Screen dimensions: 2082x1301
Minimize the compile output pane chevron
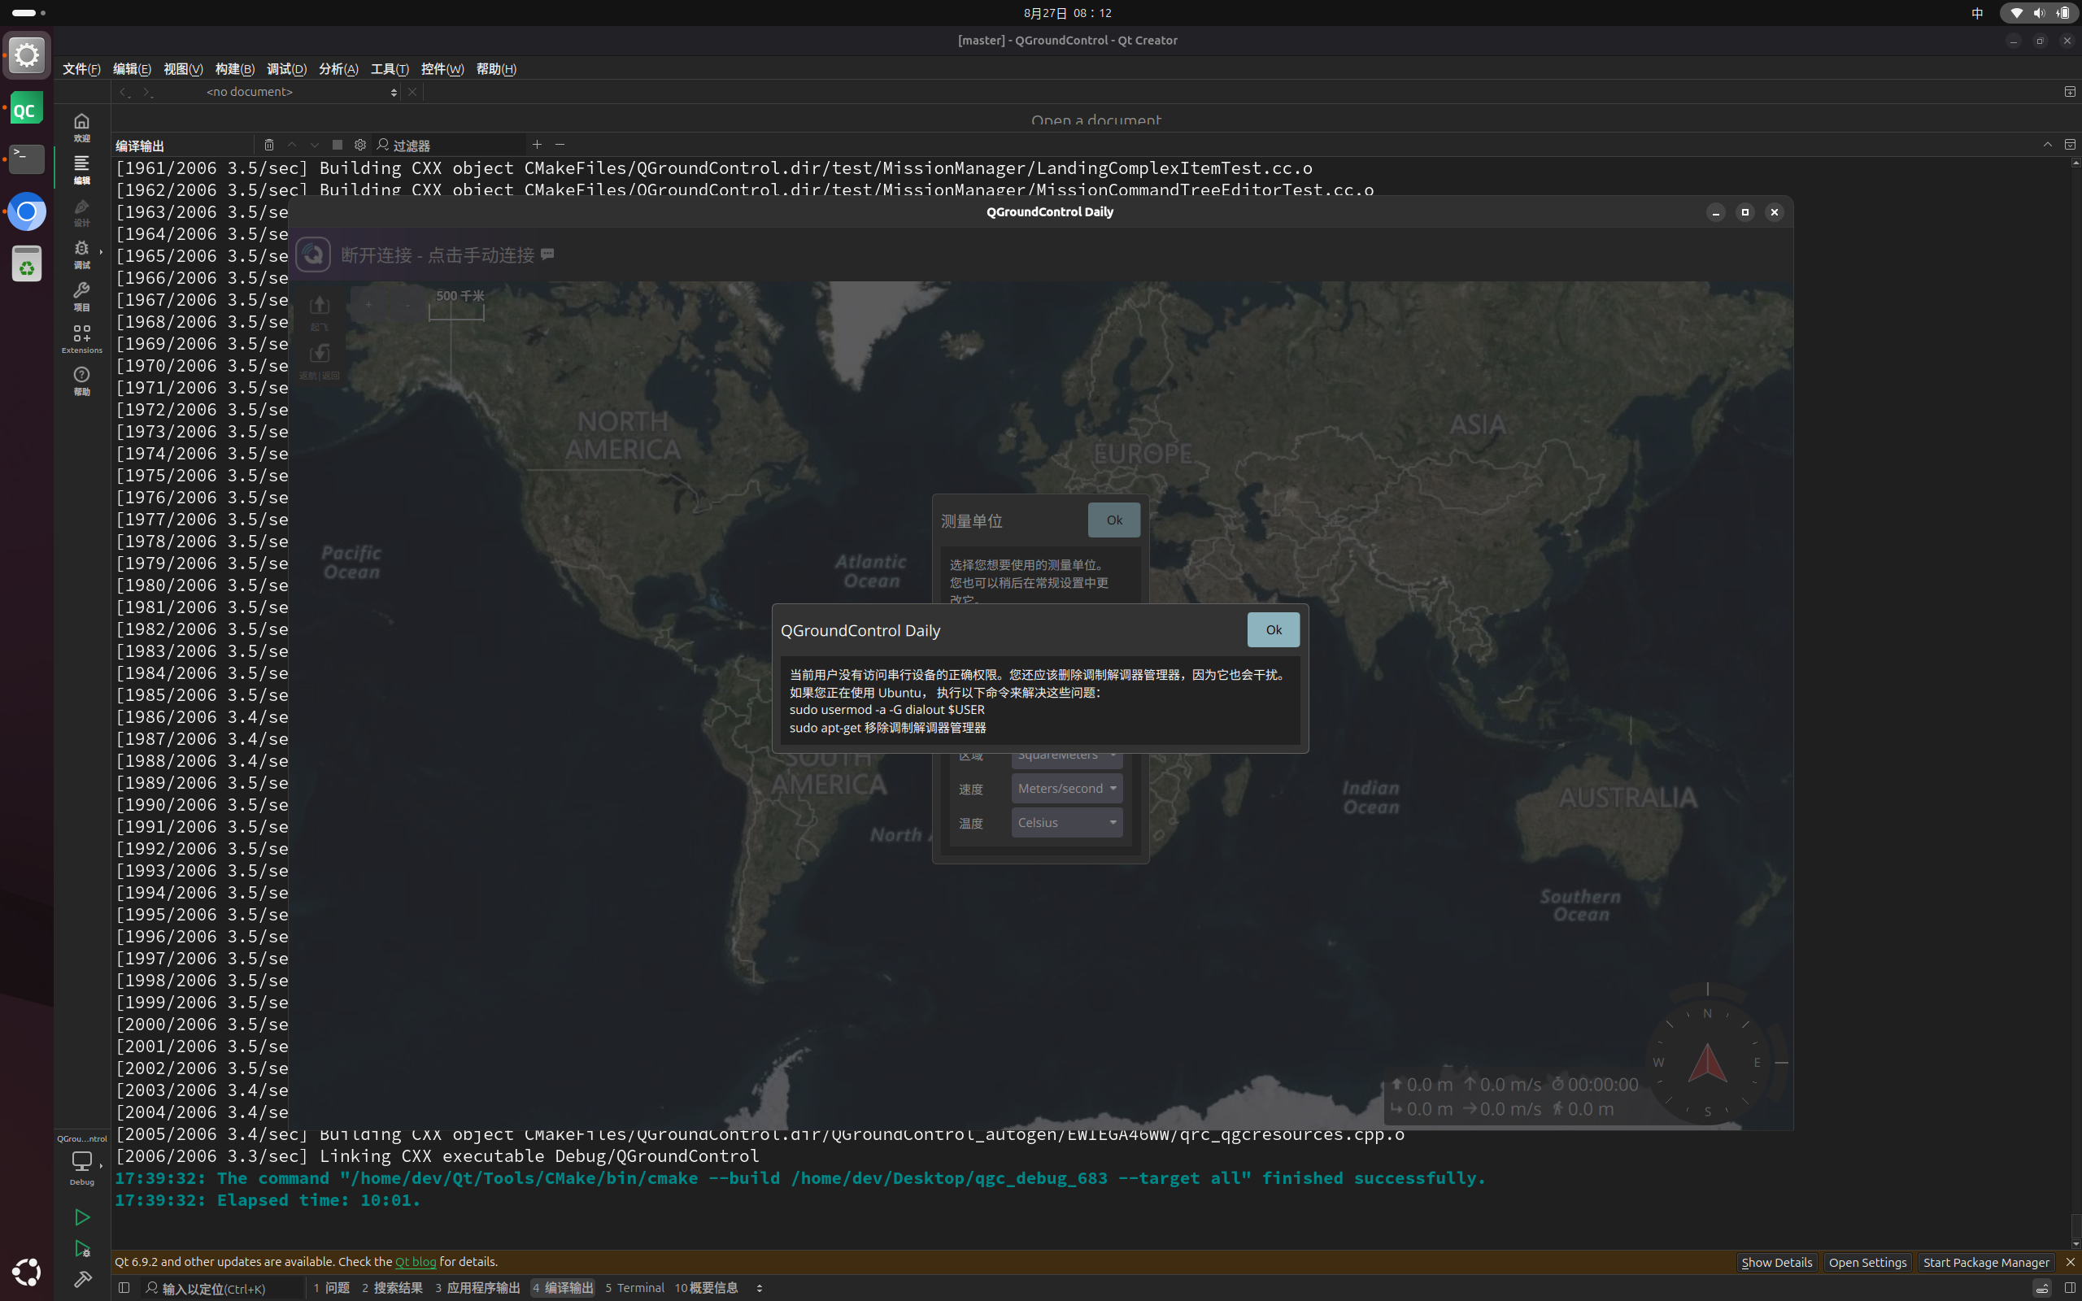pos(2048,145)
